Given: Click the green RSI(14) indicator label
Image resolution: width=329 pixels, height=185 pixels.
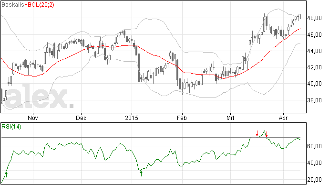Looking at the screenshot, I should pos(11,127).
